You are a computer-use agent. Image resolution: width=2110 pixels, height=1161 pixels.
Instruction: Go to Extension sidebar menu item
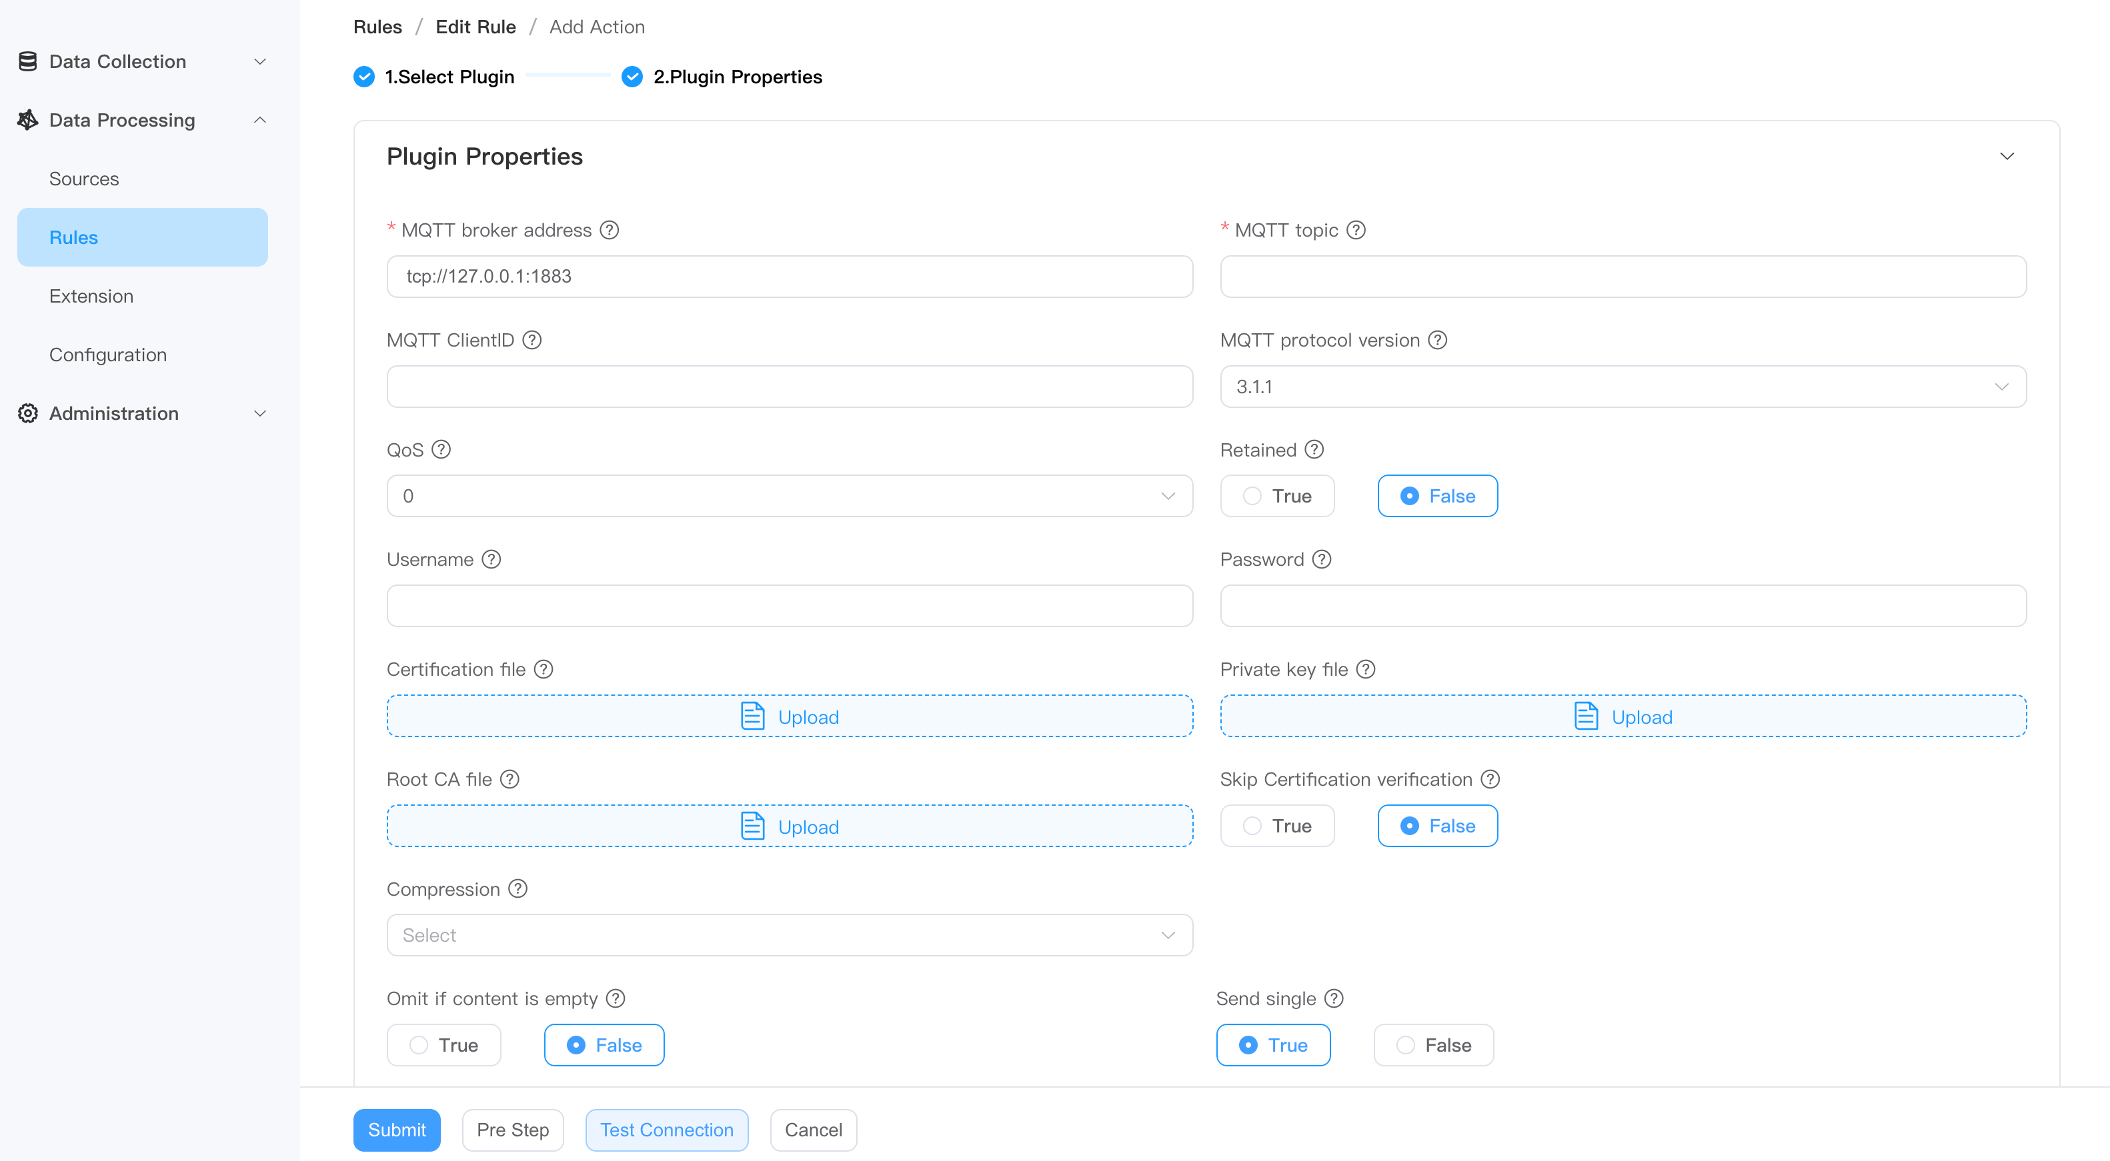91,297
